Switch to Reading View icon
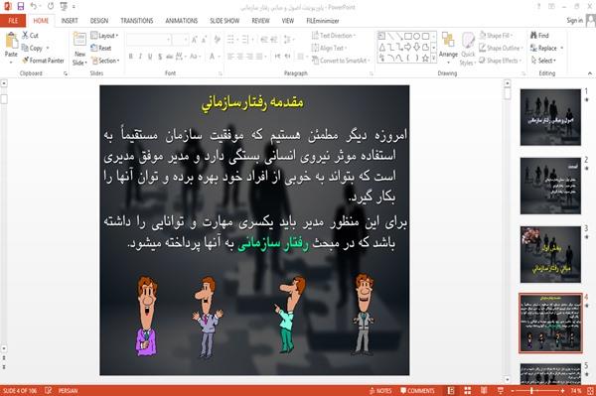This screenshot has width=596, height=396. (x=484, y=391)
